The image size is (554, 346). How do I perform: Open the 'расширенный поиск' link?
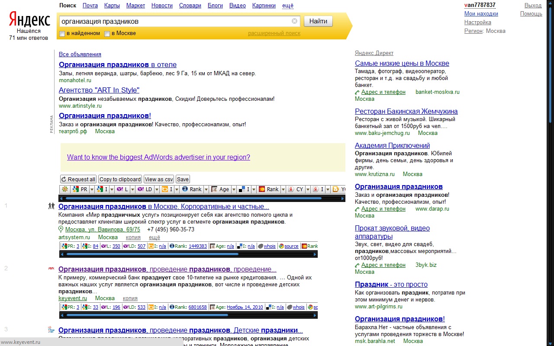coord(274,33)
